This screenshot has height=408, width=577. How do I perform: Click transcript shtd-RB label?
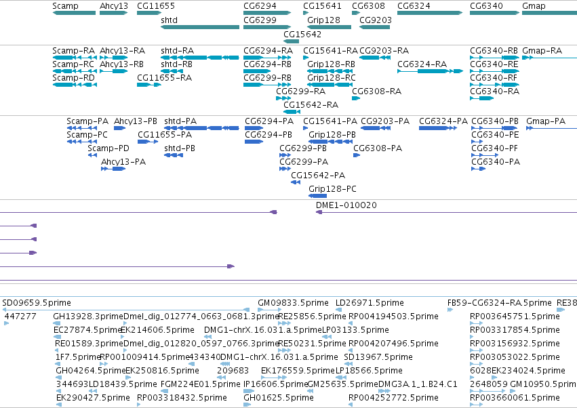176,64
